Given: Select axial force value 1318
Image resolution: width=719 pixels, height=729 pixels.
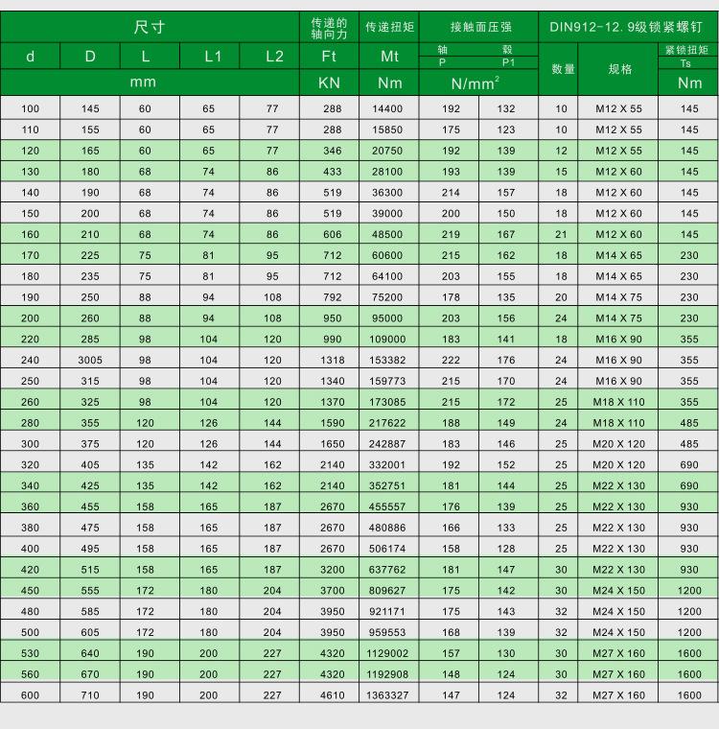Looking at the screenshot, I should click(x=333, y=360).
